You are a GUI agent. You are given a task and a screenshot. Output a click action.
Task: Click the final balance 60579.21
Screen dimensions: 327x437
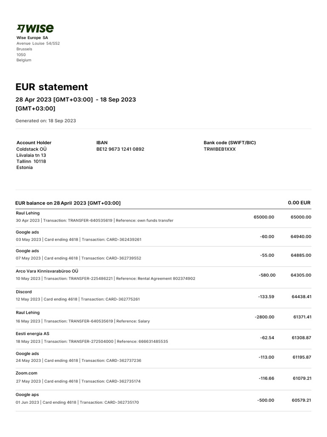(301, 400)
